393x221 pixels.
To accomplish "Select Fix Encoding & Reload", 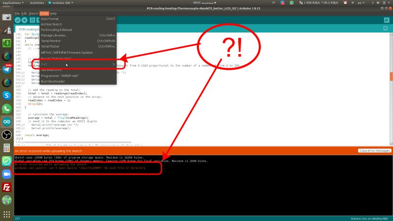I will point(78,30).
